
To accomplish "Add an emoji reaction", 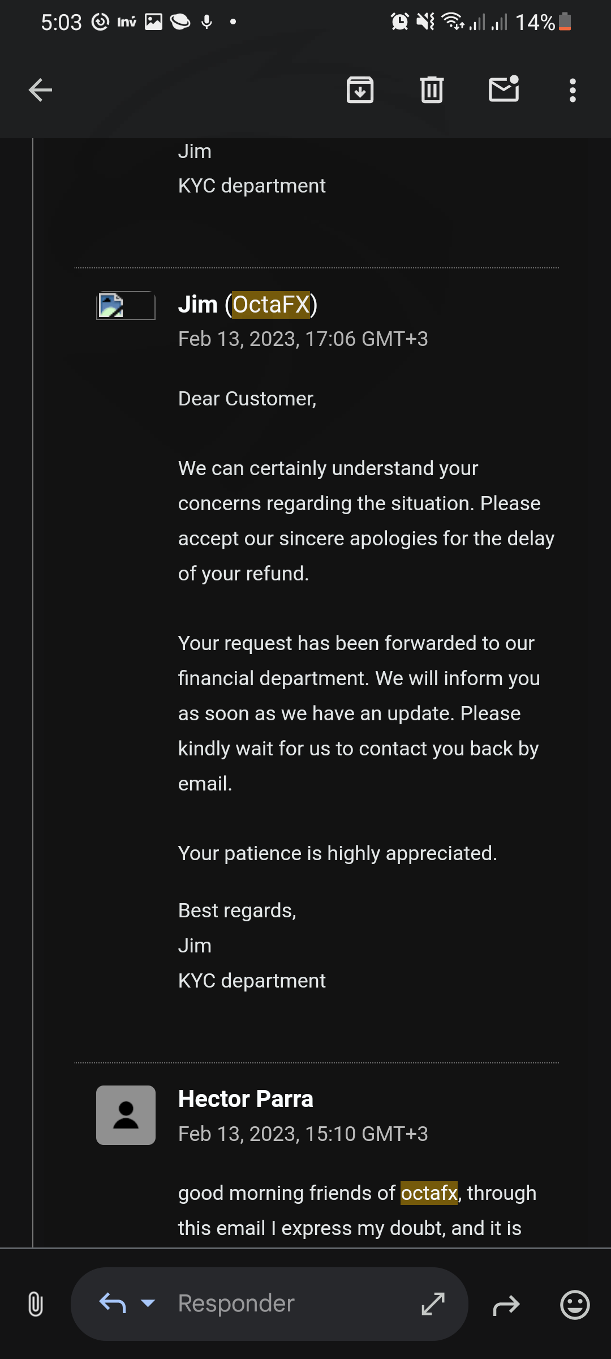I will [x=575, y=1305].
